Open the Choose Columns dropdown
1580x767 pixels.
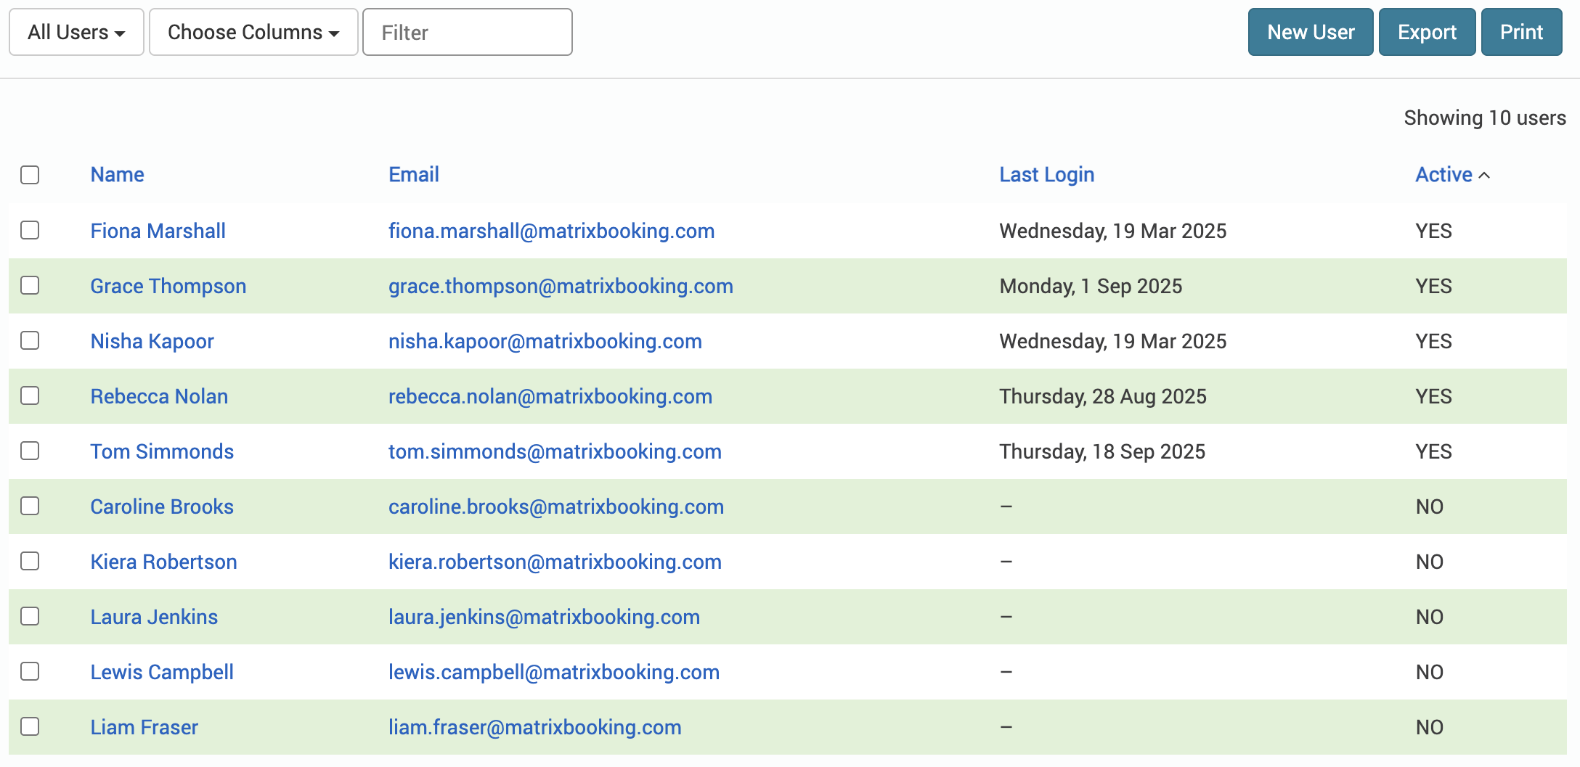point(253,31)
